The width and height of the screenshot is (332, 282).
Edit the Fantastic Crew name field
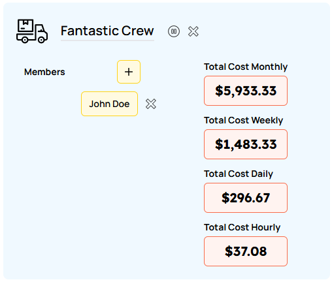coord(107,32)
